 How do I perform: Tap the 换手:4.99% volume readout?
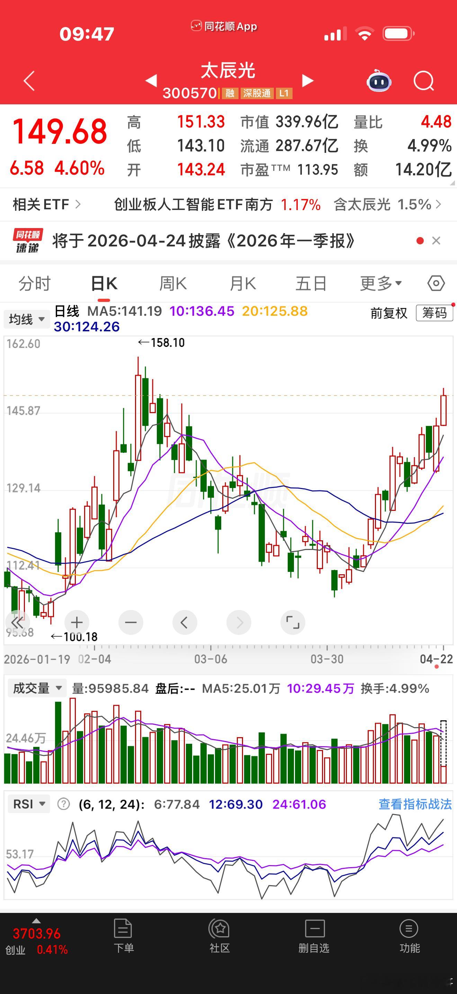pyautogui.click(x=395, y=688)
